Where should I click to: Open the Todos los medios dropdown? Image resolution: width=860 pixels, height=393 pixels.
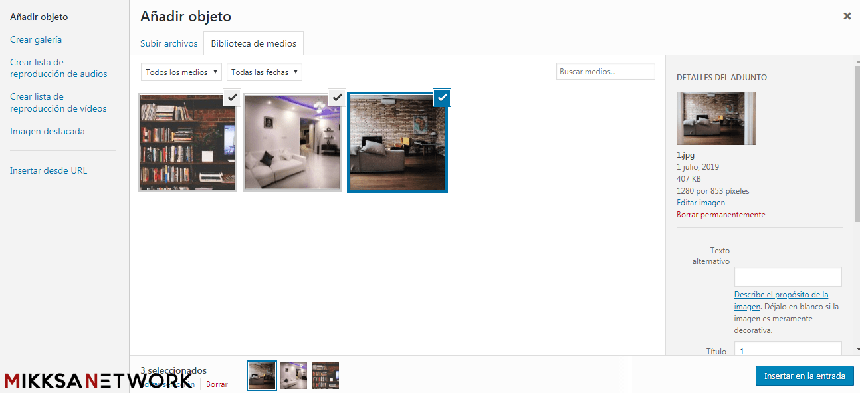(x=182, y=72)
